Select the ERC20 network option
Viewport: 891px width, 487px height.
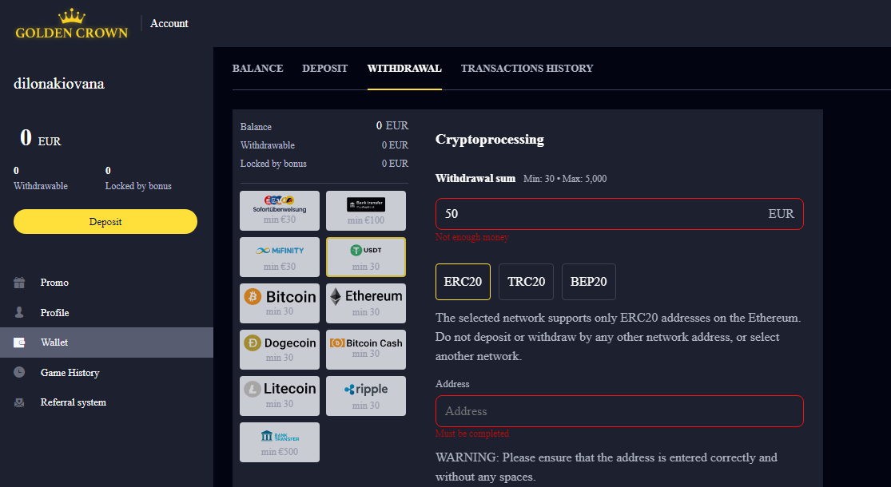point(463,282)
